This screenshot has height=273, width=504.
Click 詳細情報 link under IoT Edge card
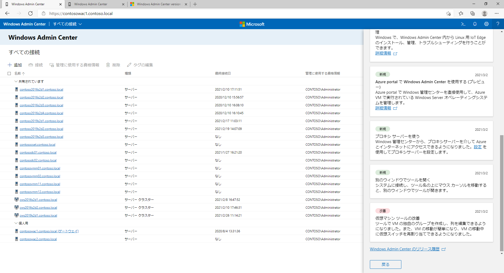click(x=383, y=53)
